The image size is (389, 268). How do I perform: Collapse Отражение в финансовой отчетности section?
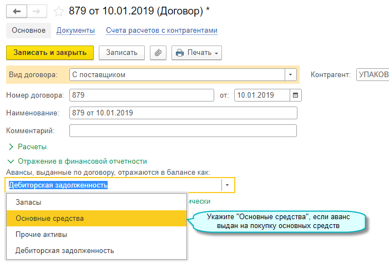click(x=77, y=161)
